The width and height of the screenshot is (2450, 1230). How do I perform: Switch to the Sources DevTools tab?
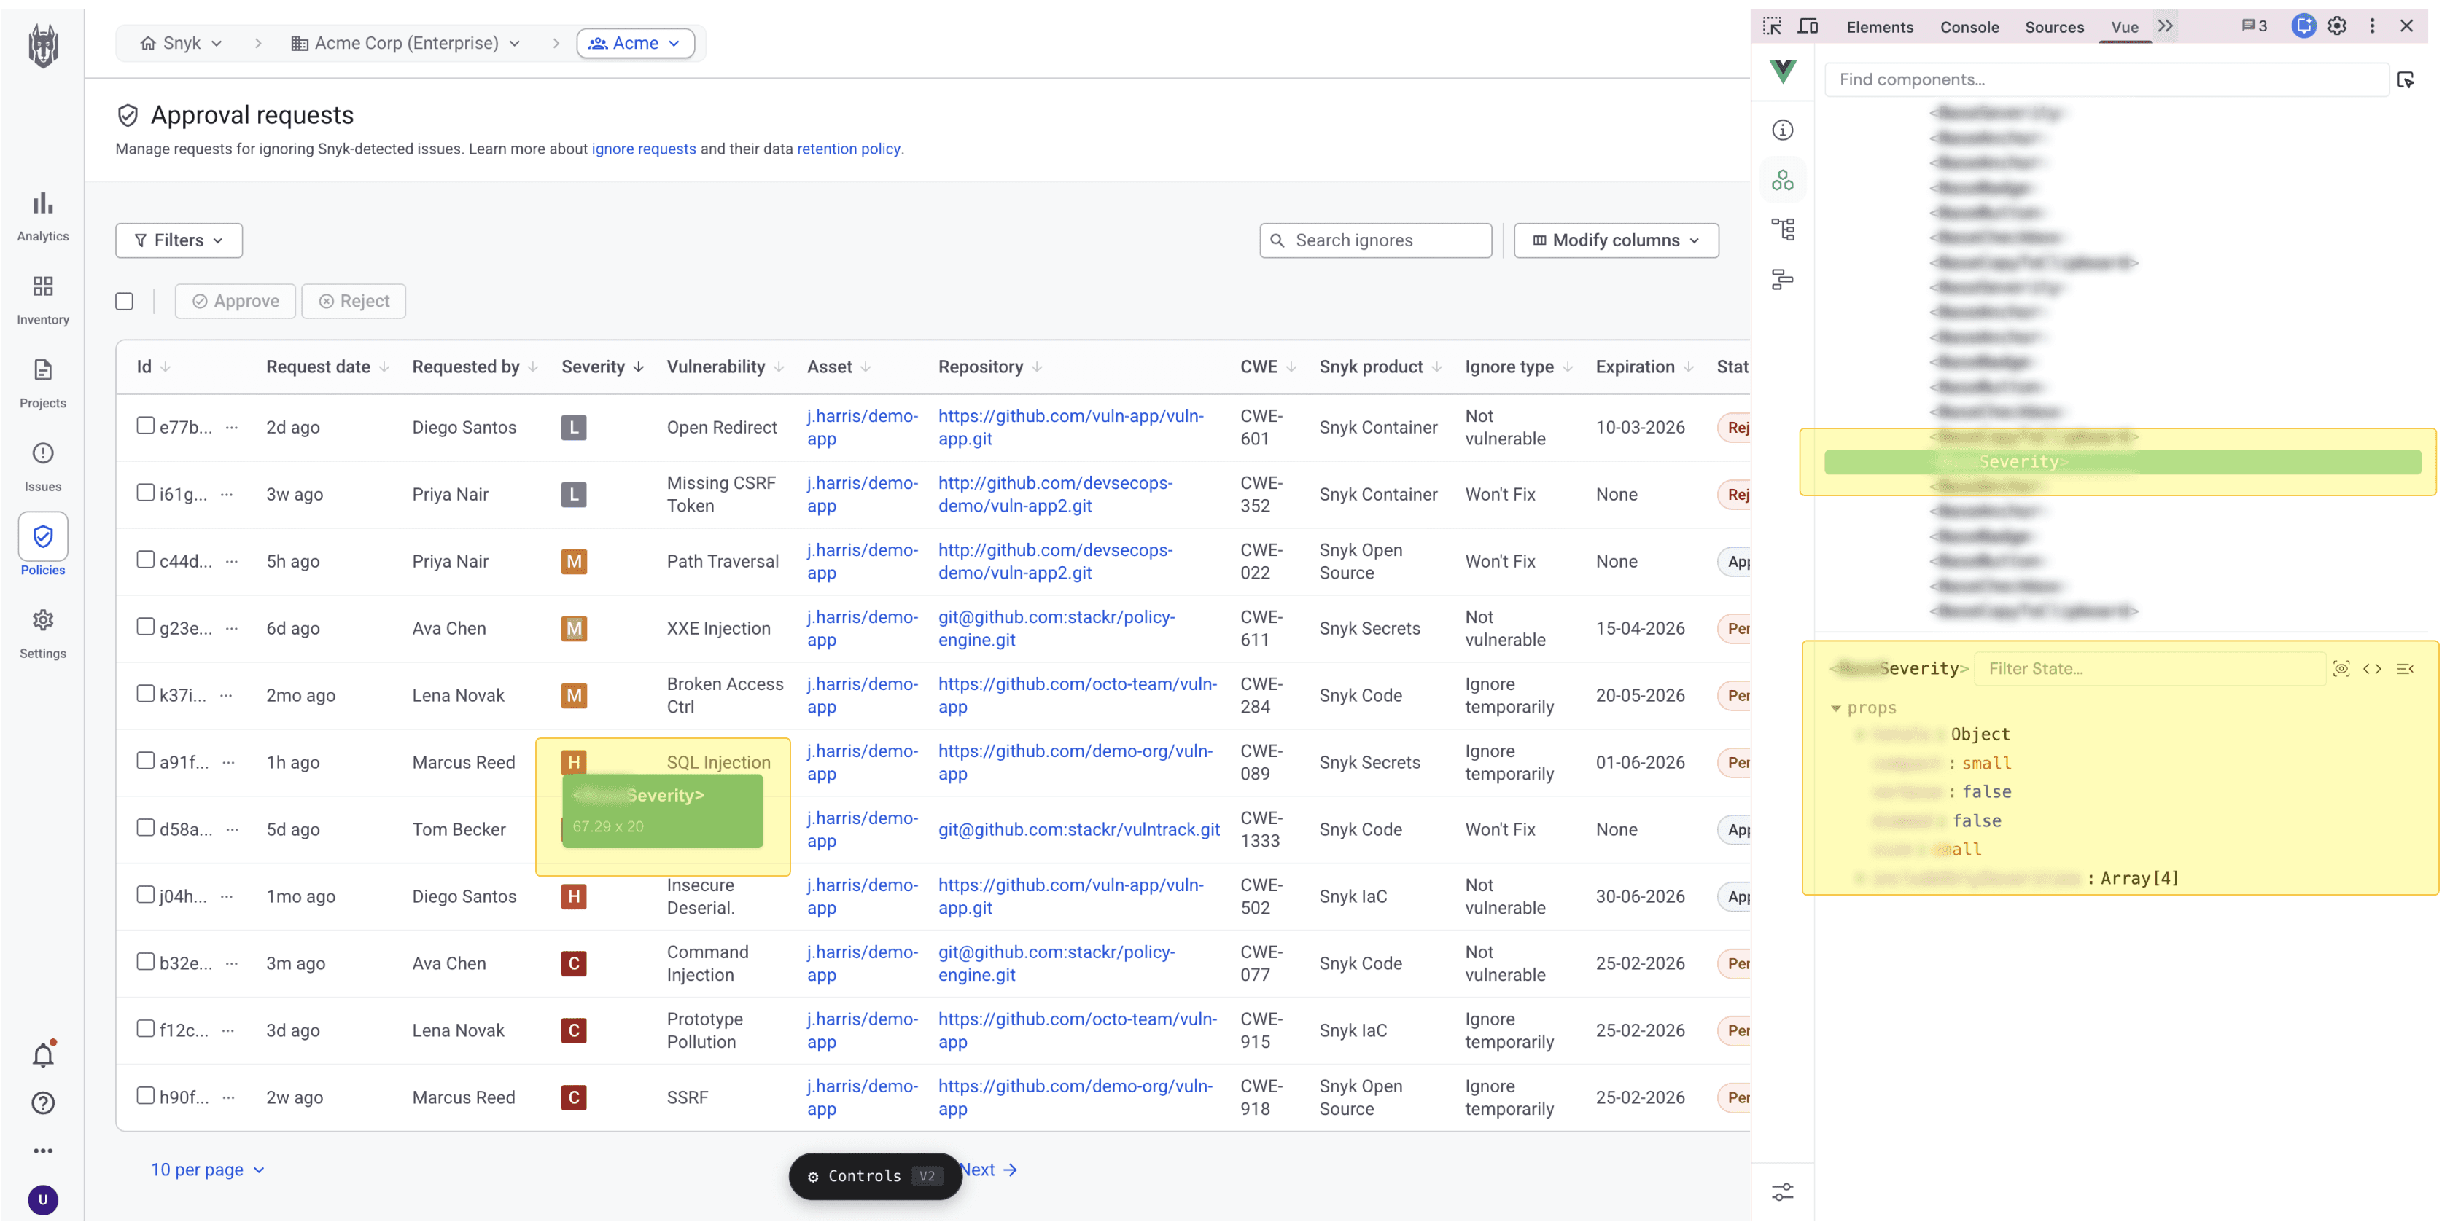2054,28
